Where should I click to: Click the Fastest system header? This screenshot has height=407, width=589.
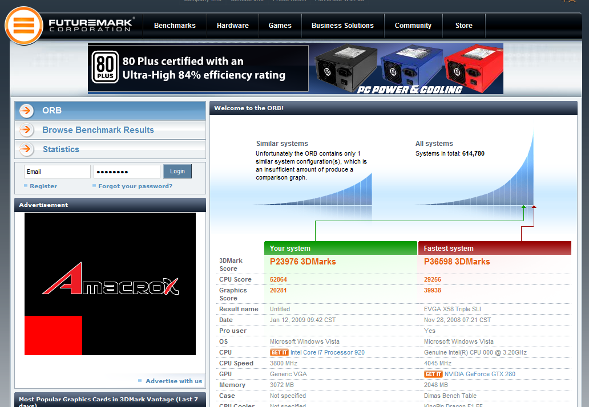(495, 249)
